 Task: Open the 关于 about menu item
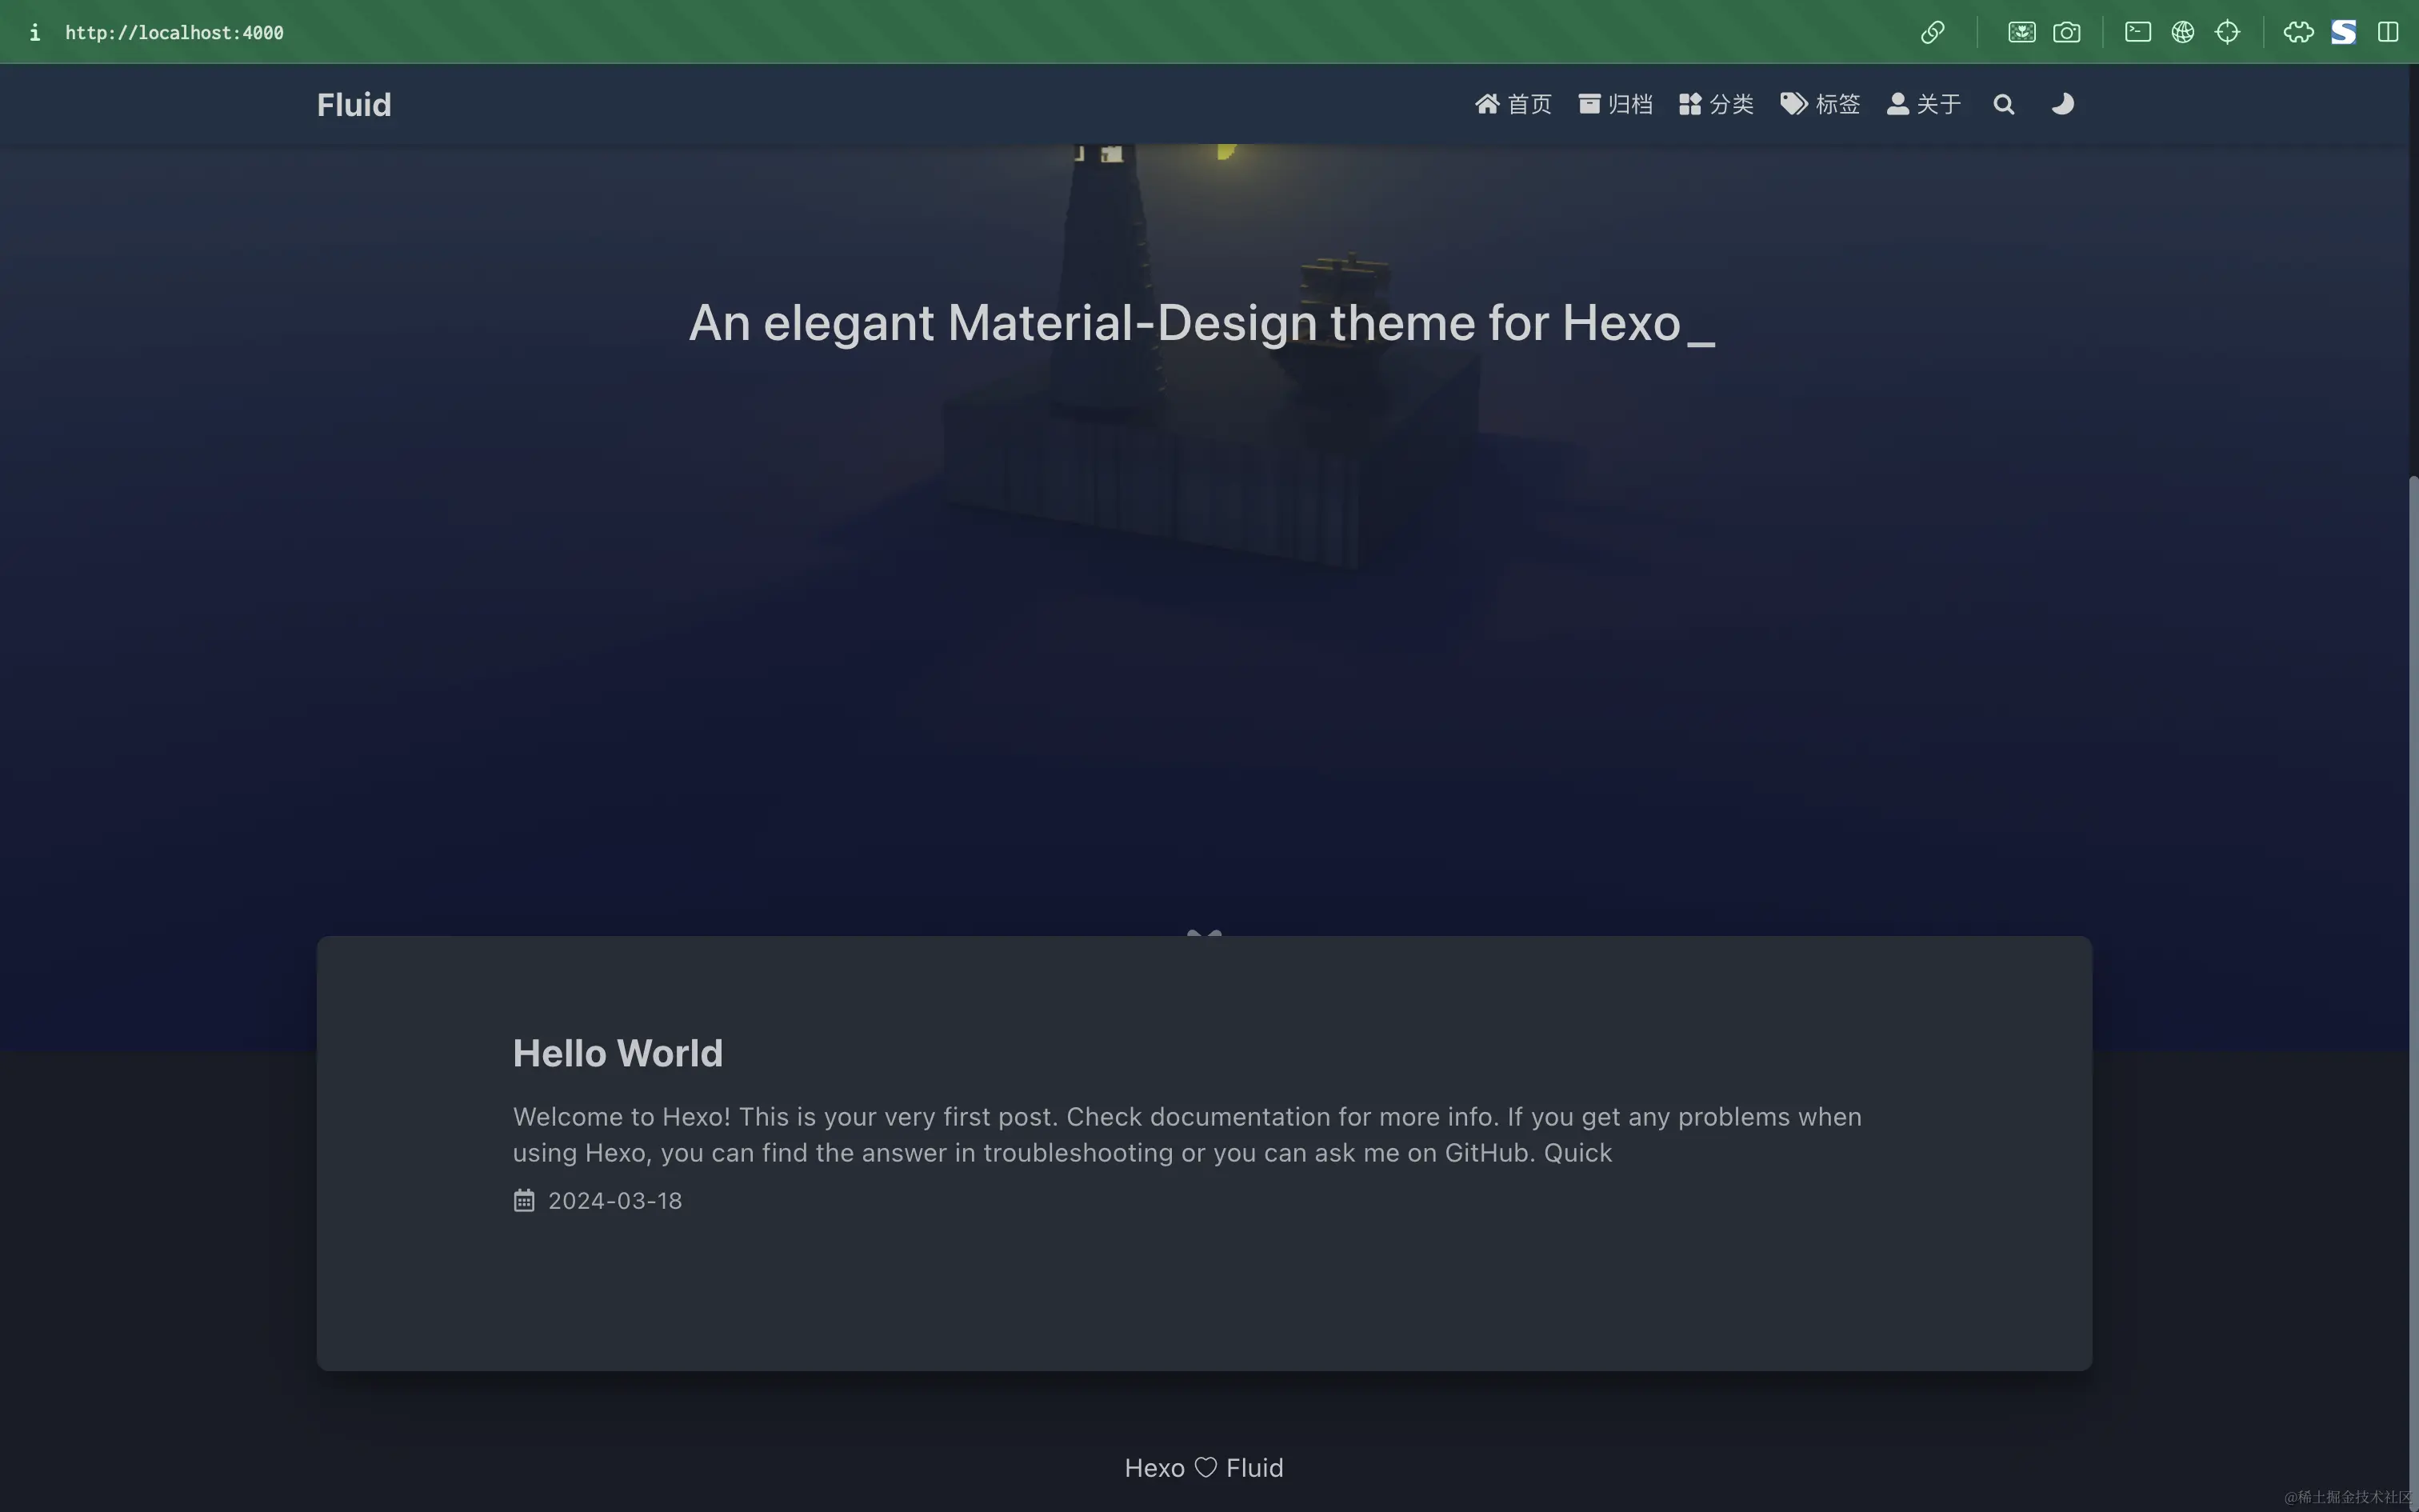tap(1923, 104)
